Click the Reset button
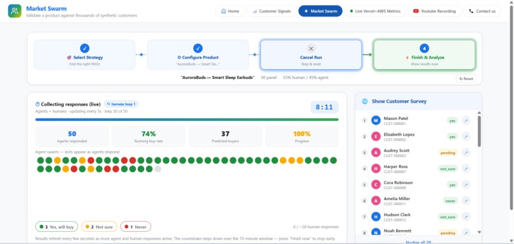This screenshot has width=514, height=244. pos(466,78)
